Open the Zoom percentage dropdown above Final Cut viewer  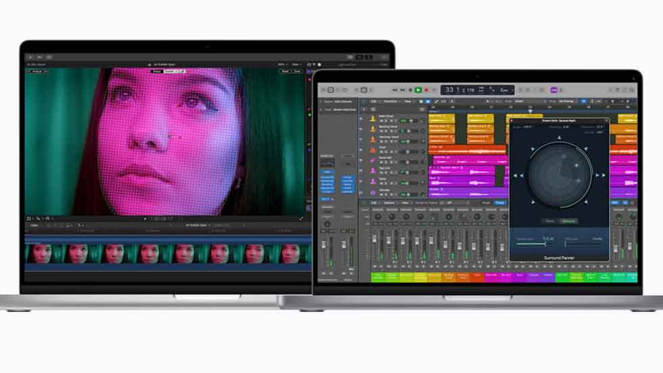pos(282,64)
